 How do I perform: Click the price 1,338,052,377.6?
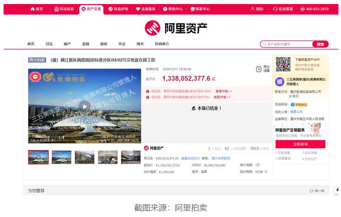pyautogui.click(x=186, y=79)
